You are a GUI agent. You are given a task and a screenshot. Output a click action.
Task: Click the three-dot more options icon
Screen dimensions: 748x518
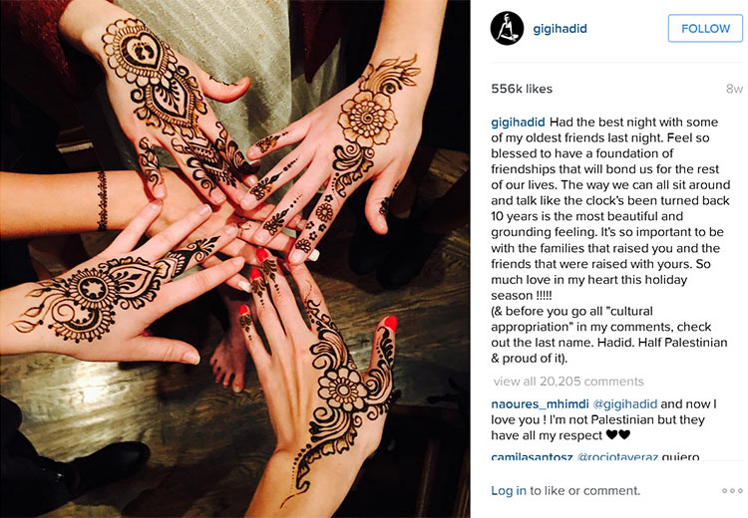pos(732,490)
